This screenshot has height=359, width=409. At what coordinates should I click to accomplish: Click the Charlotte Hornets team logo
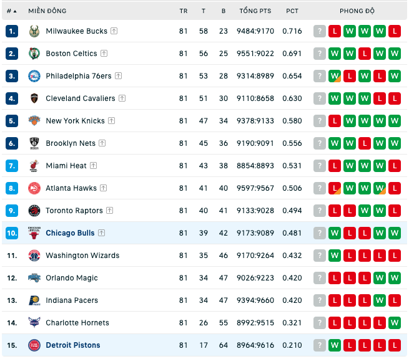(x=34, y=323)
